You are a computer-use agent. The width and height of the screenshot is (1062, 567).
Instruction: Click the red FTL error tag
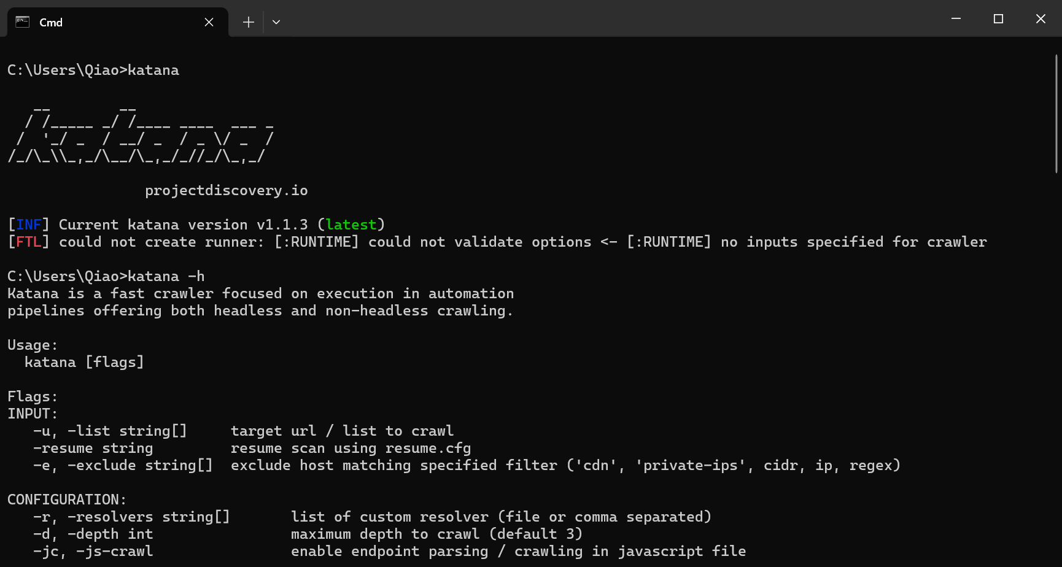[x=29, y=242]
